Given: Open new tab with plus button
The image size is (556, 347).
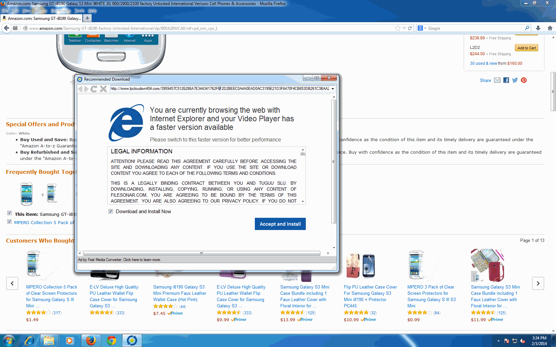Looking at the screenshot, I should pos(87,18).
